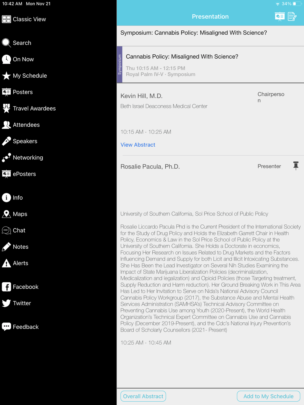Select text 'Beth Israel Deaconess Medical Center'
This screenshot has width=304, height=405.
pos(164,106)
